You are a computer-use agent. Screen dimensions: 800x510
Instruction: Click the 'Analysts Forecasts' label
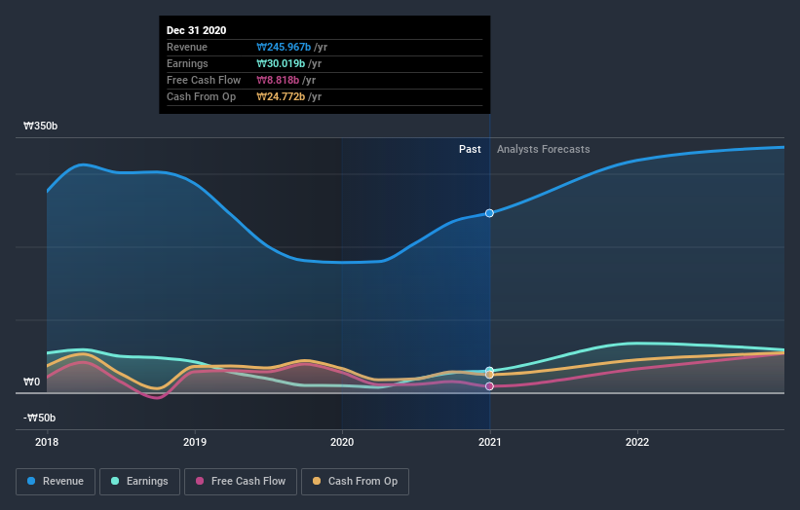[544, 149]
